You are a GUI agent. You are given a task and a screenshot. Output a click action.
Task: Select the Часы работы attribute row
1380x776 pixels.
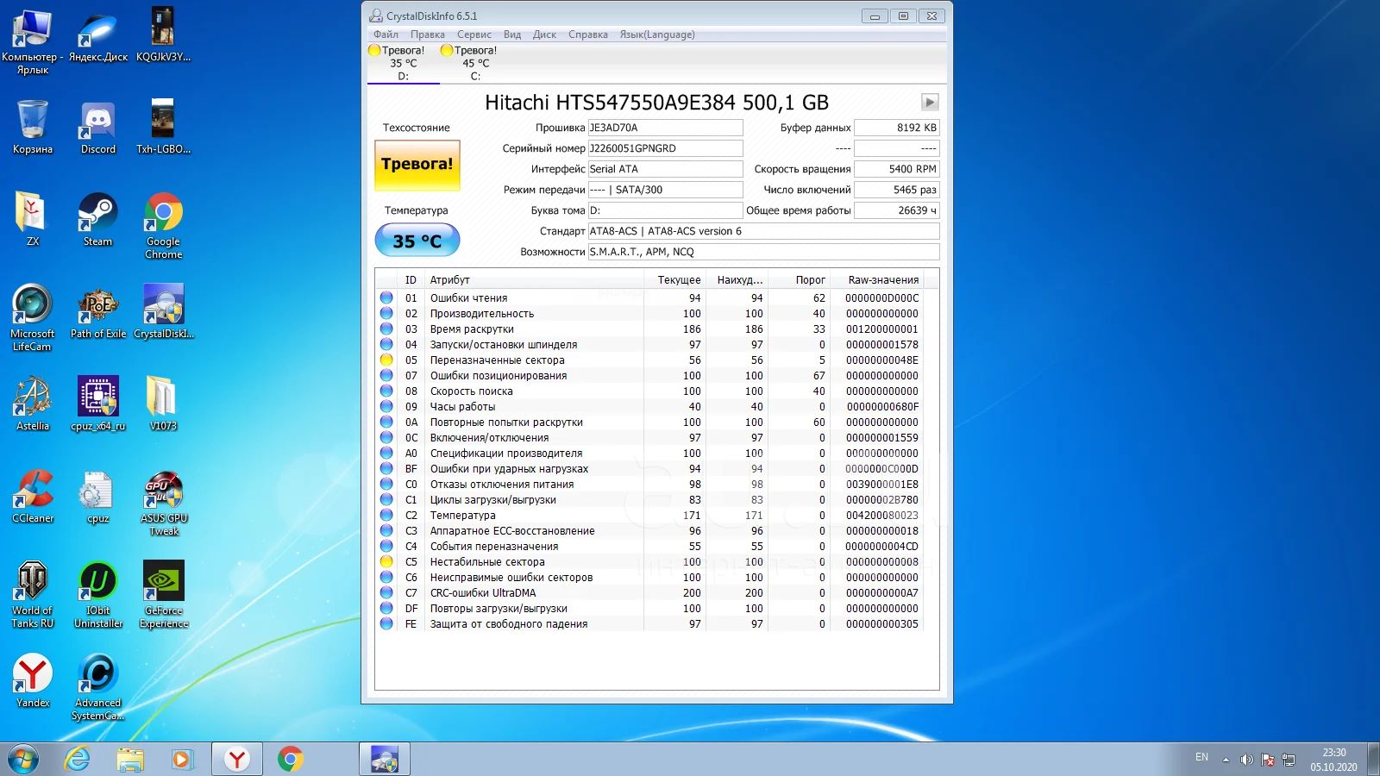649,407
